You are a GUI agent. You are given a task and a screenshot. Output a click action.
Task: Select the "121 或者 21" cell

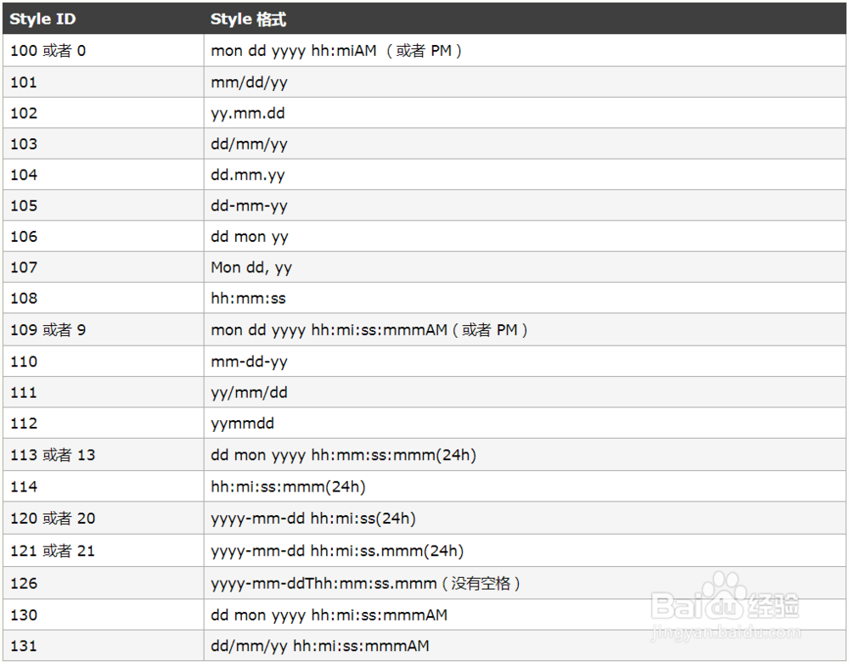53,551
